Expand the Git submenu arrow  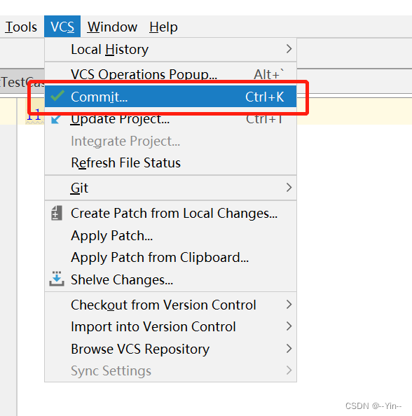click(x=289, y=188)
